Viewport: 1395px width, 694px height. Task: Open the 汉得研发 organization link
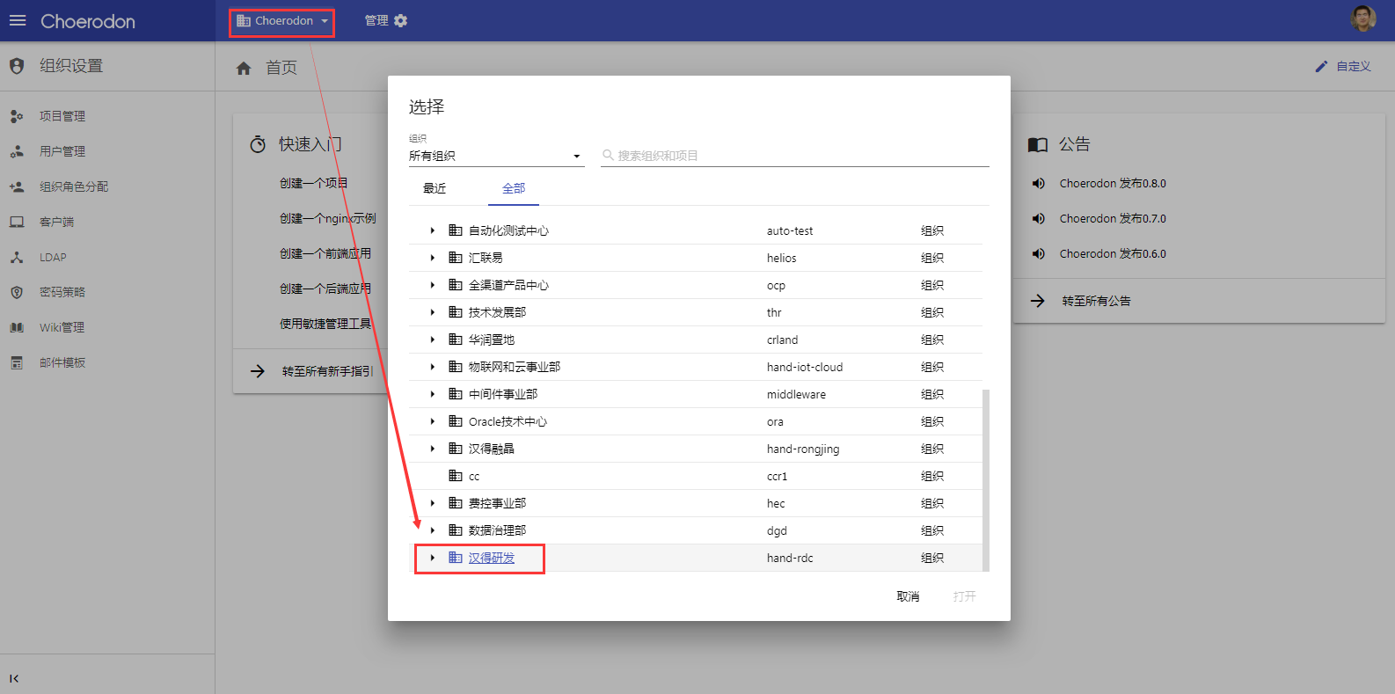[x=492, y=558]
